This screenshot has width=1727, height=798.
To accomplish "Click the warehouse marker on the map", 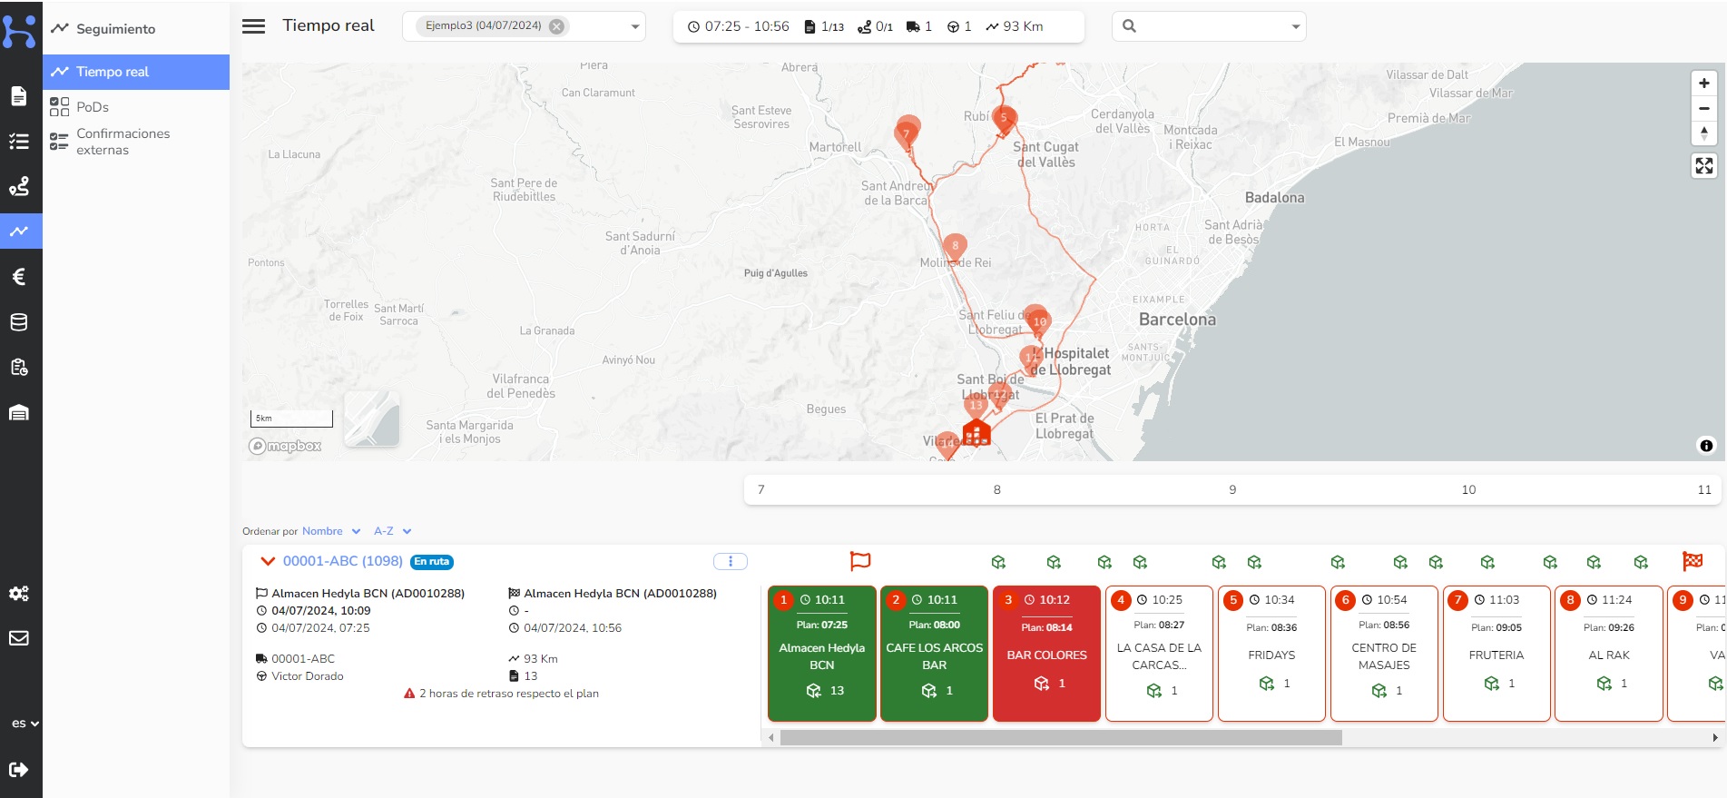I will pyautogui.click(x=976, y=433).
